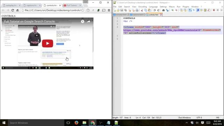Open the Chrome hamburger menu
The height and width of the screenshot is (126, 224).
109,10
